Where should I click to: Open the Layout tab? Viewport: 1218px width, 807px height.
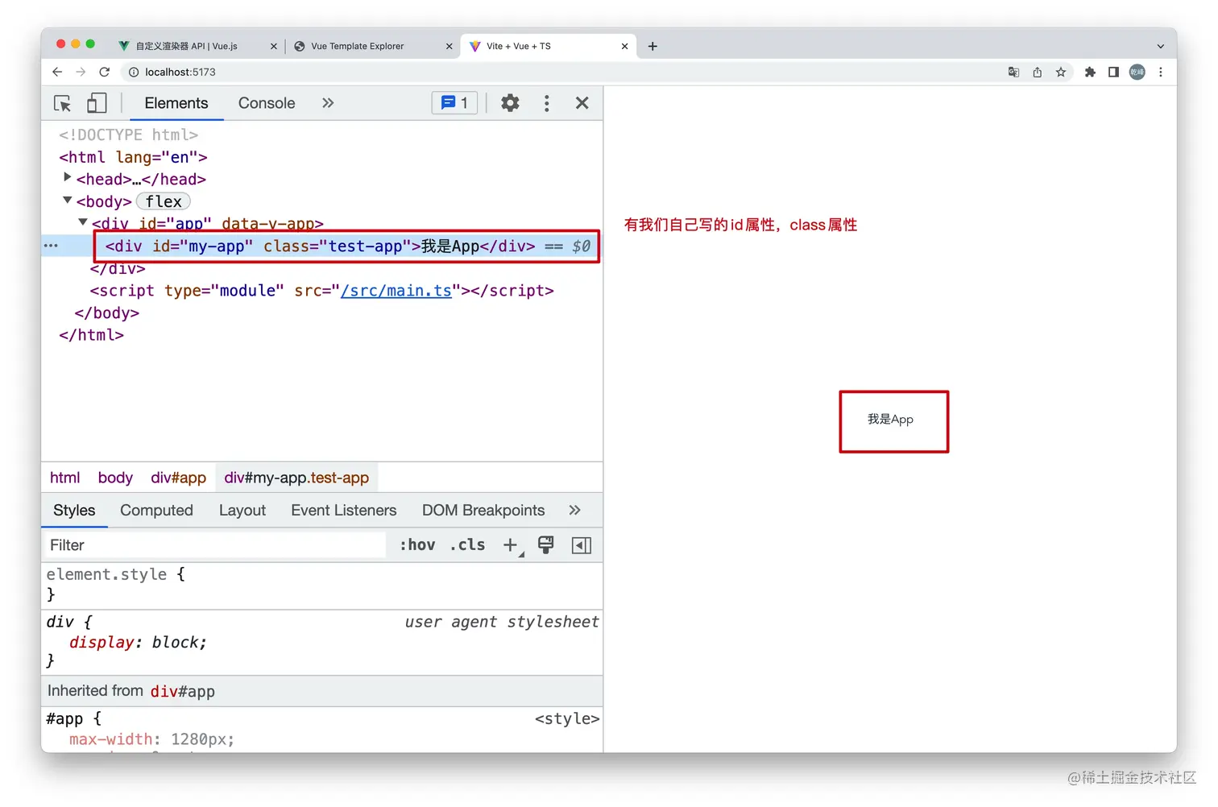click(242, 511)
